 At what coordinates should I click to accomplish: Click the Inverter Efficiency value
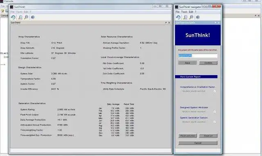click(55, 89)
